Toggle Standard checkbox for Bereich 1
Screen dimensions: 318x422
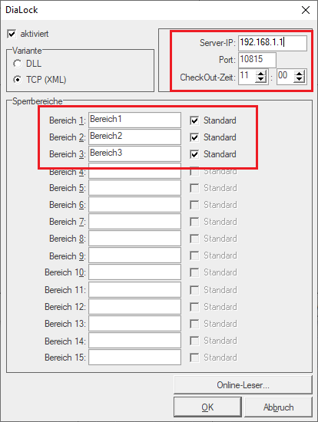point(194,120)
